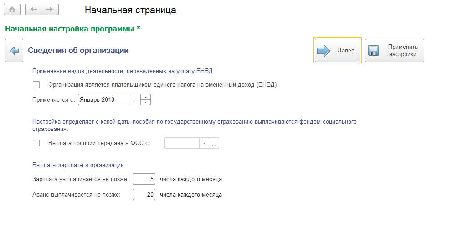452x229 pixels.
Task: Click the 'Начальная настройка программы' form title
Action: [70, 29]
